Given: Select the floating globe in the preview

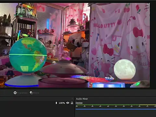Looking at the screenshot, I should pyautogui.click(x=28, y=55).
